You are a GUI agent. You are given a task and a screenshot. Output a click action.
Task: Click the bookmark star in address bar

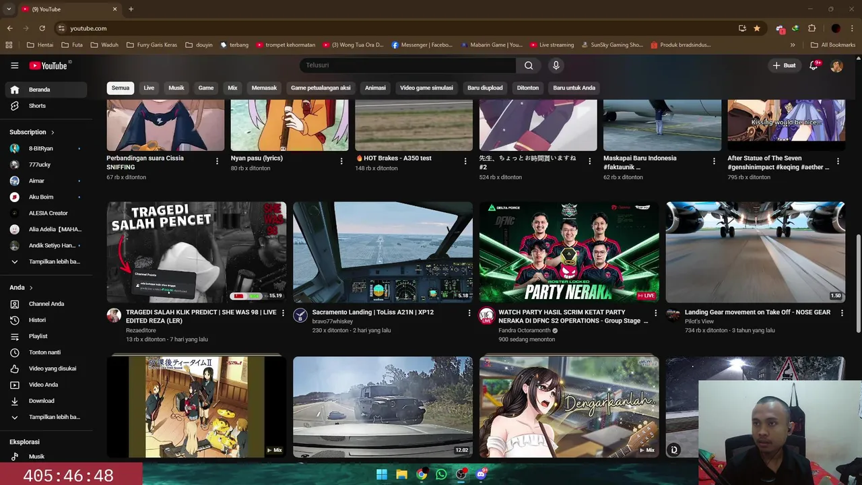(757, 28)
